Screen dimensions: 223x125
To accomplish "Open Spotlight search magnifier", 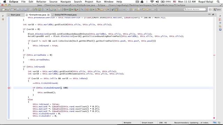I will point(218,2).
